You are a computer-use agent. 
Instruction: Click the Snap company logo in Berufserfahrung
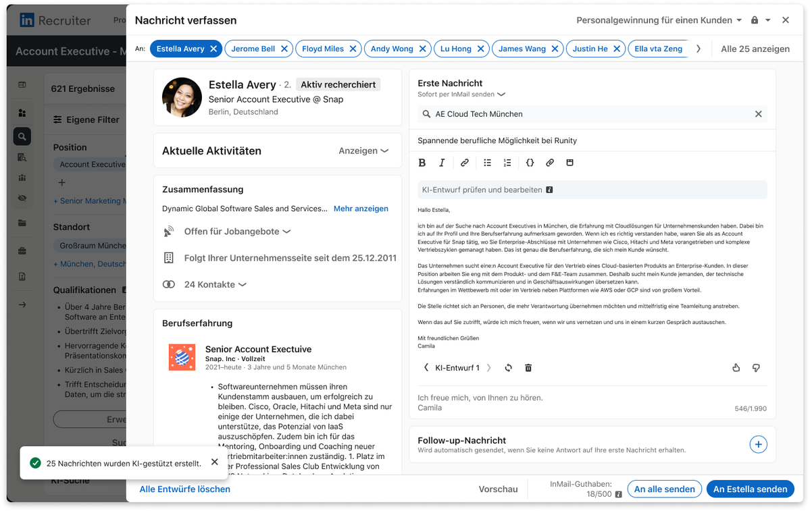[x=182, y=357]
